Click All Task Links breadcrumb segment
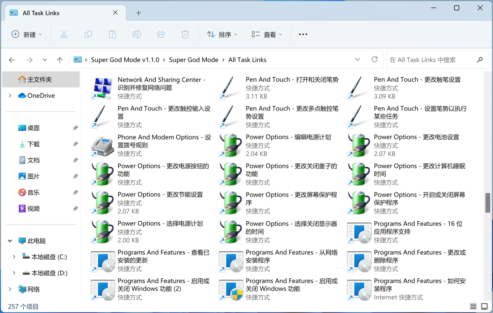 tap(247, 60)
